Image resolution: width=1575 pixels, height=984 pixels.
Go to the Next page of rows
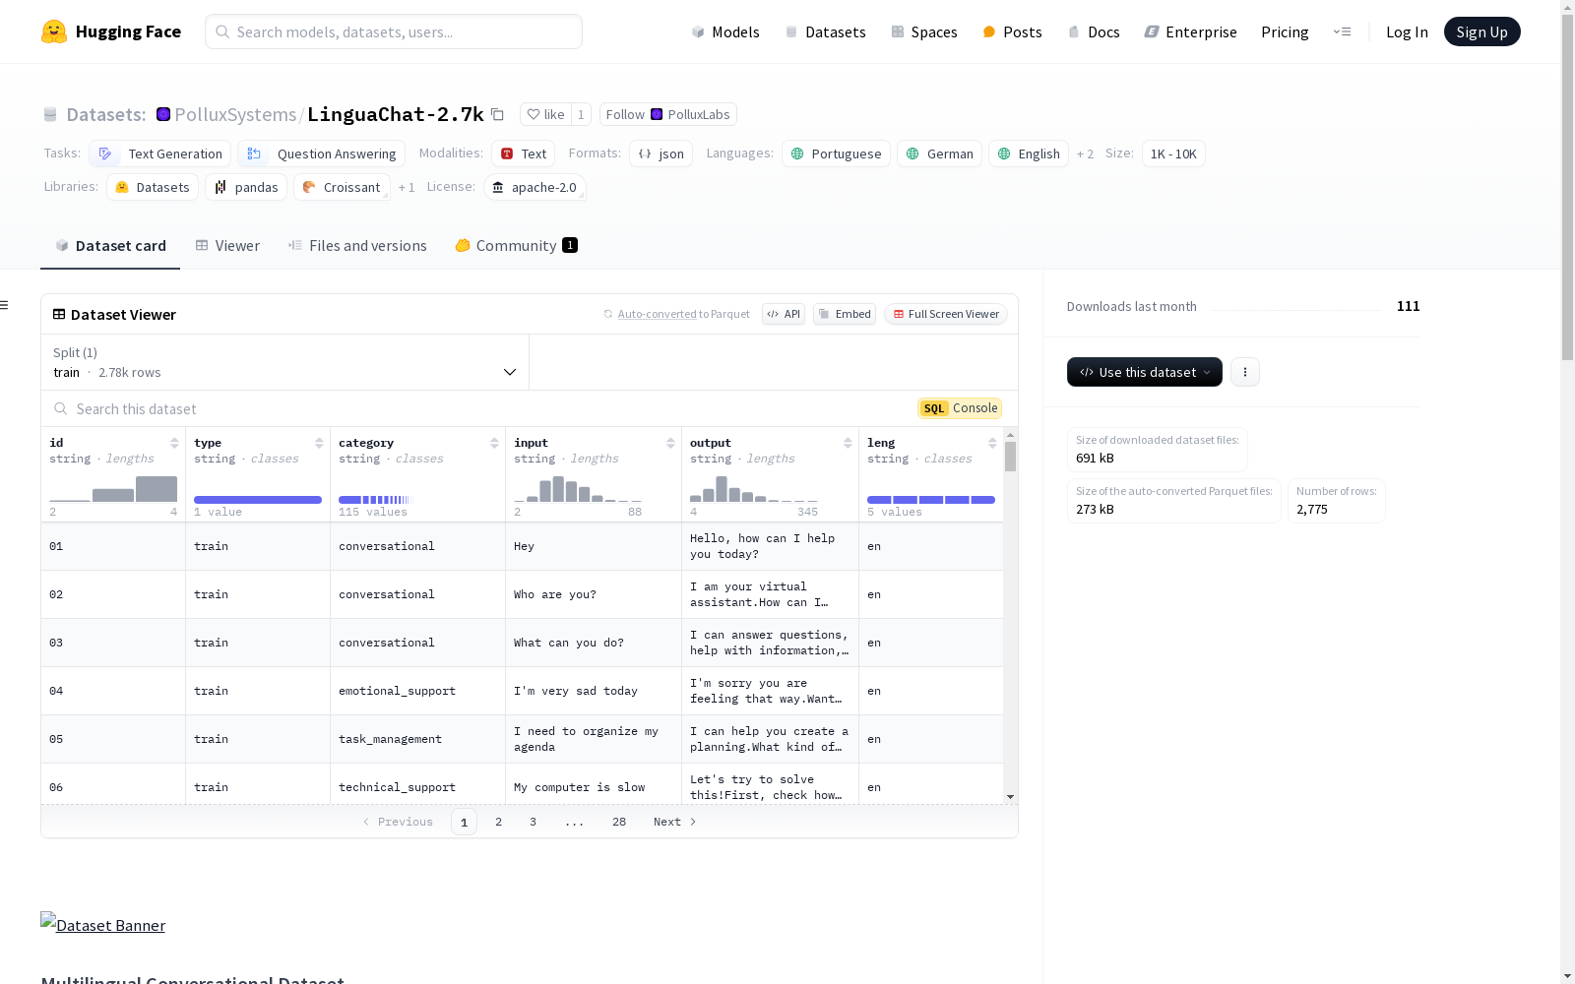point(675,822)
